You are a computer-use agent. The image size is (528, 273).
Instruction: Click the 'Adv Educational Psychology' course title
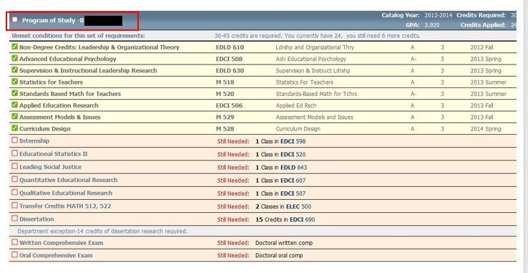click(x=311, y=59)
